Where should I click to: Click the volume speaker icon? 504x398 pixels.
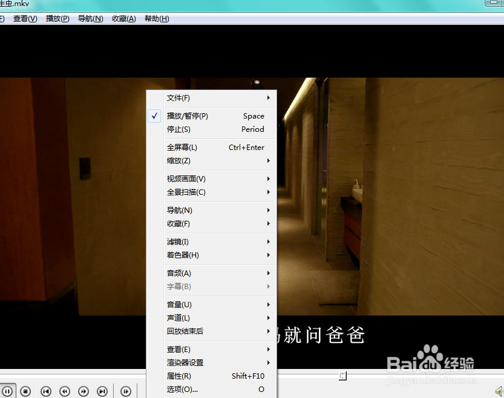(x=499, y=391)
